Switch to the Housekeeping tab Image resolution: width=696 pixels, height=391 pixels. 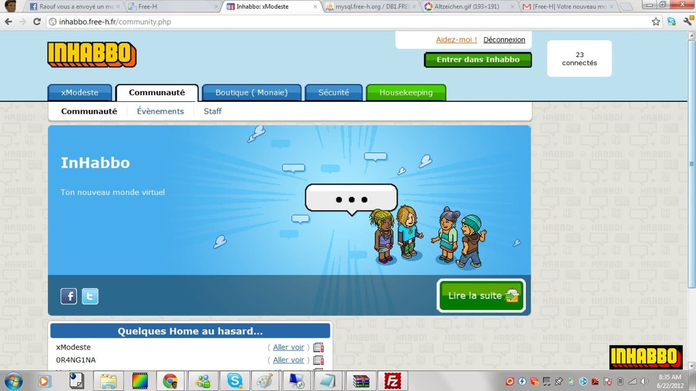point(406,92)
